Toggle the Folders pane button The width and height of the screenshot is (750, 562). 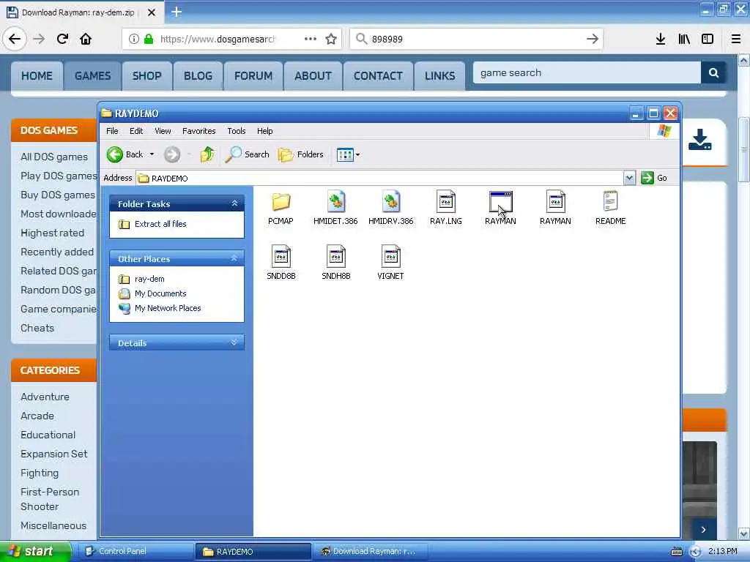point(301,154)
